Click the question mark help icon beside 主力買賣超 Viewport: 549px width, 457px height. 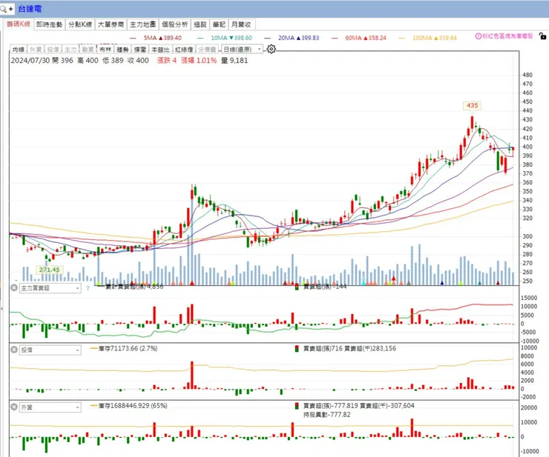[x=88, y=288]
